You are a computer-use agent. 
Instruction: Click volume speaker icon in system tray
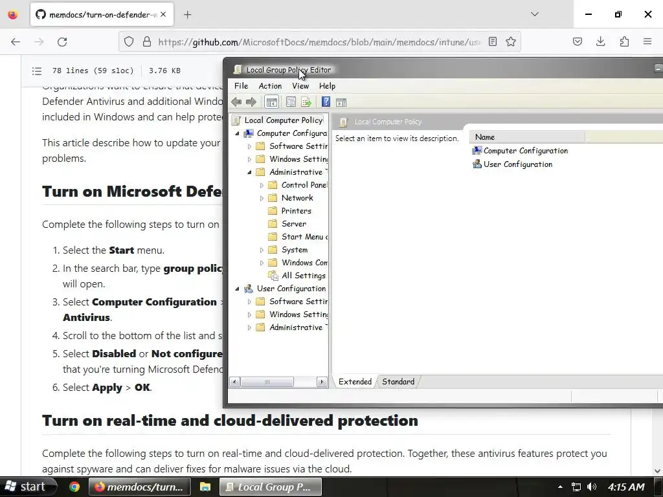(x=592, y=487)
